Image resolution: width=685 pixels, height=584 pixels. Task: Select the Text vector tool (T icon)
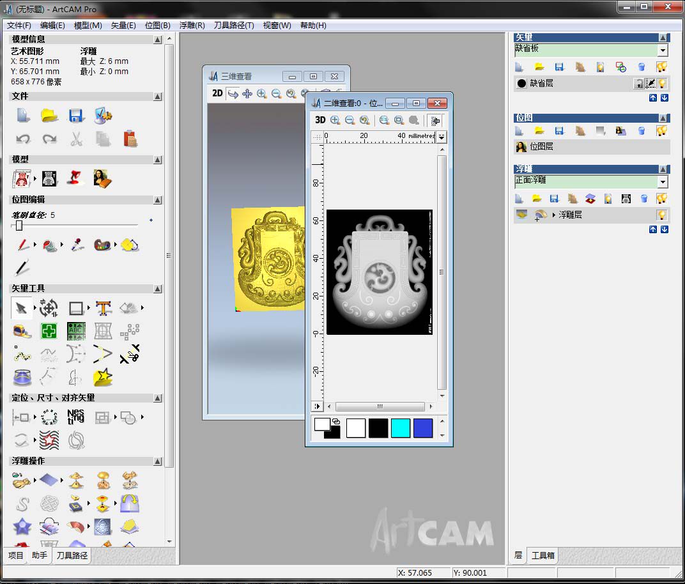coord(103,309)
